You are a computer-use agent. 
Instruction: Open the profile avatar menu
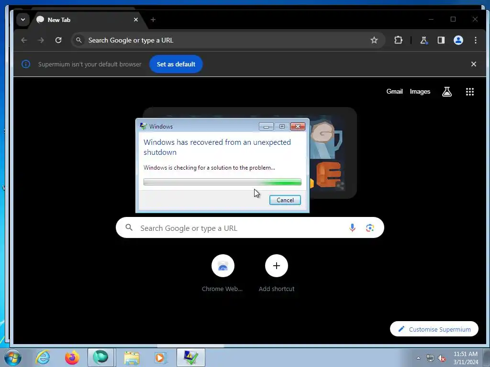[458, 40]
